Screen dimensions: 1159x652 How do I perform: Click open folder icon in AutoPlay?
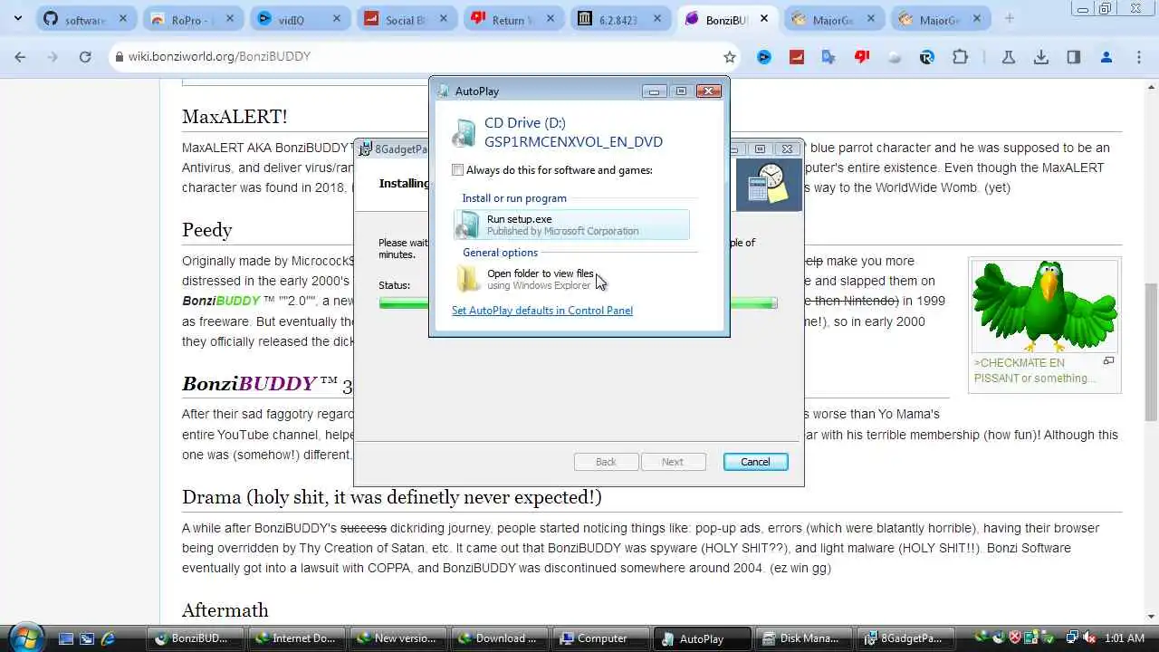tap(468, 279)
